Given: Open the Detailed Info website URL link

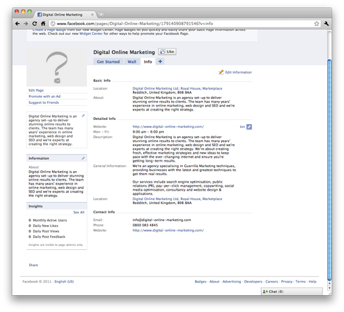Looking at the screenshot, I should [x=168, y=127].
